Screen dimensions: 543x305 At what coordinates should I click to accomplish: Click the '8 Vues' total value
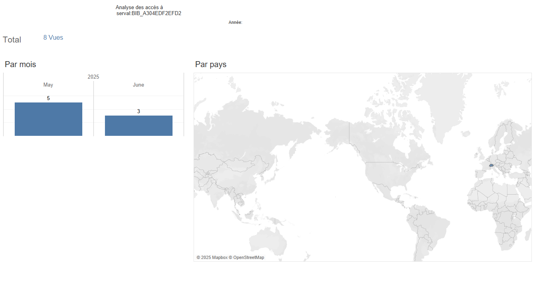coord(53,38)
